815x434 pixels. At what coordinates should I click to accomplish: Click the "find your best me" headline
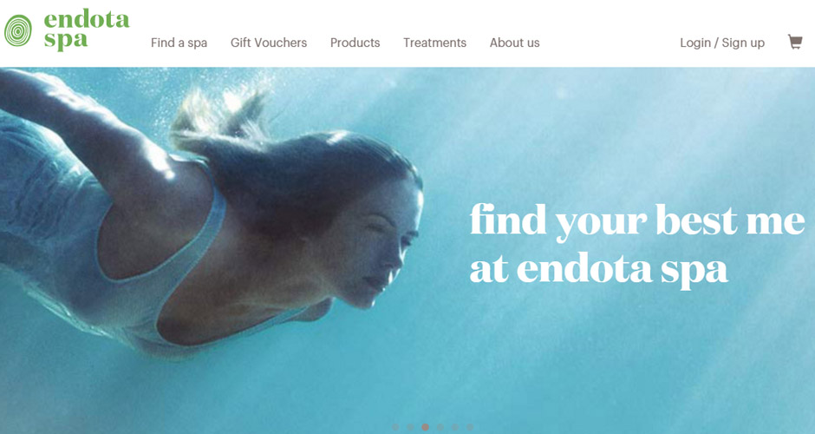pos(637,221)
